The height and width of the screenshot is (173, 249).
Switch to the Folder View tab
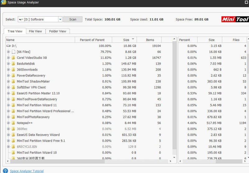(58, 31)
